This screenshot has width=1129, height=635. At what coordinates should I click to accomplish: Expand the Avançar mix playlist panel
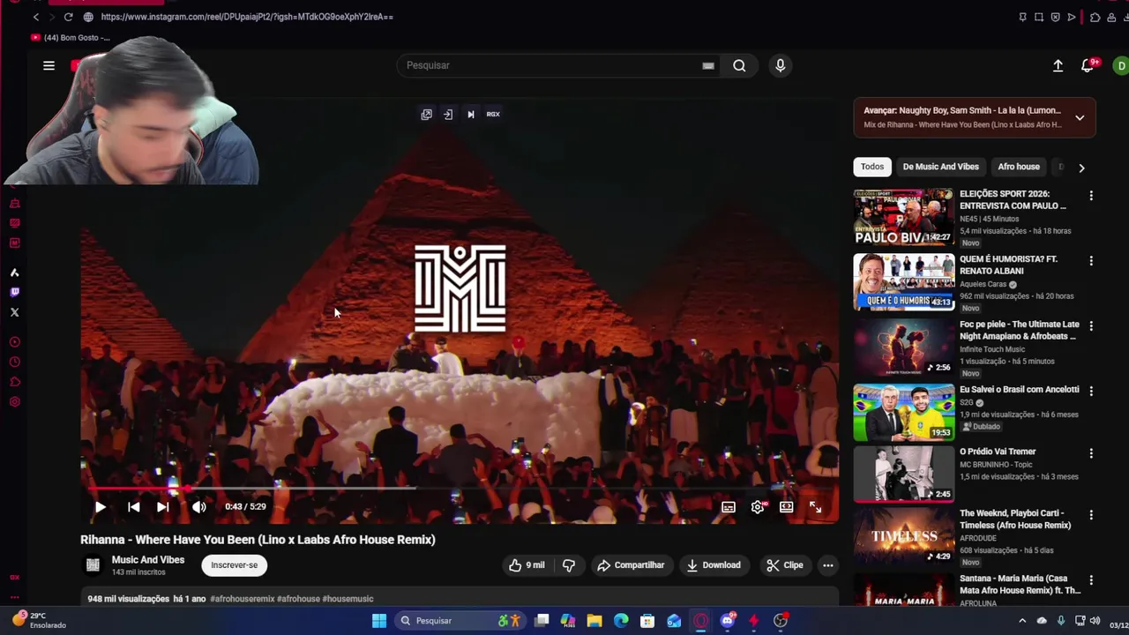pyautogui.click(x=1080, y=117)
